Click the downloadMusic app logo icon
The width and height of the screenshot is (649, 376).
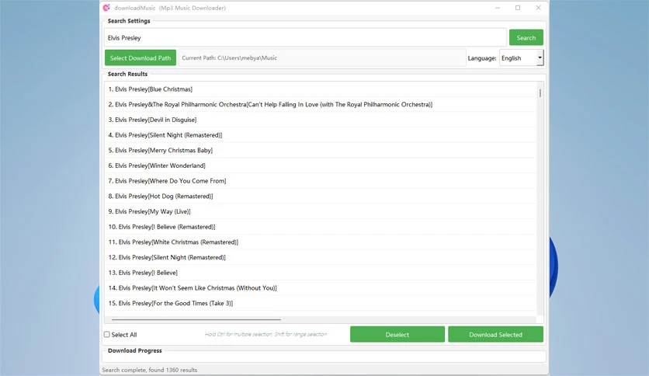(x=106, y=8)
